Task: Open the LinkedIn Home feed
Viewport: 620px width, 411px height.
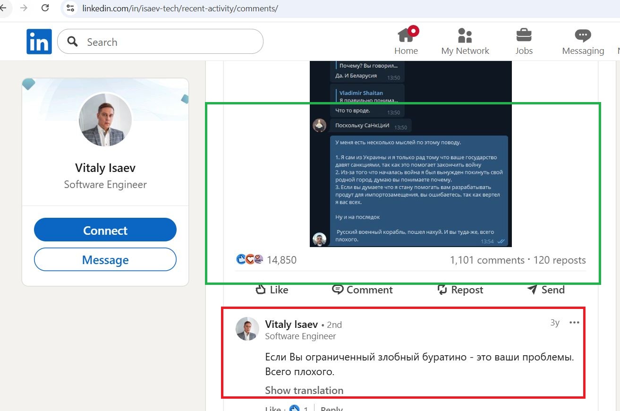Action: pyautogui.click(x=406, y=41)
